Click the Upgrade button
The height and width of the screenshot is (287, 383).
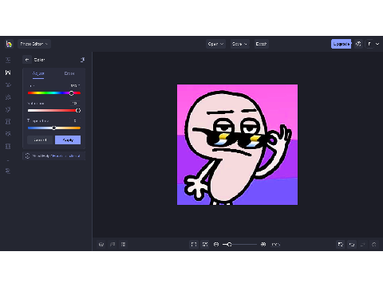[x=341, y=44]
